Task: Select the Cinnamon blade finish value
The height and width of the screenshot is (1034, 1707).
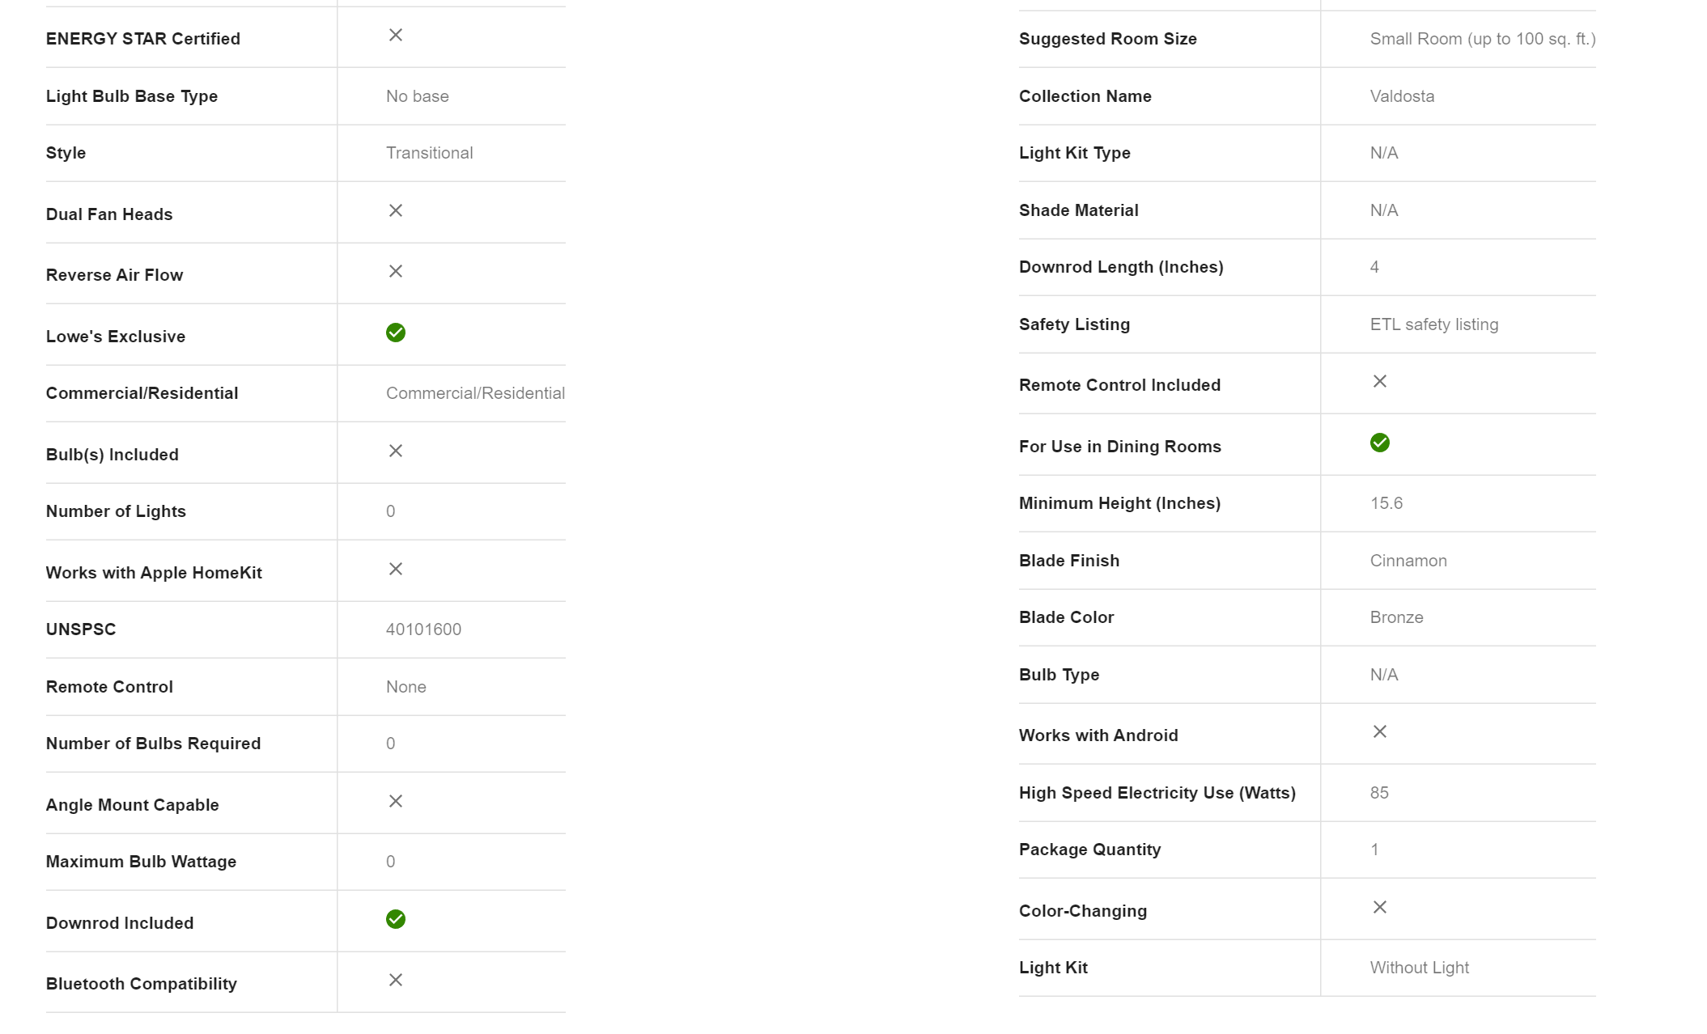Action: coord(1408,561)
